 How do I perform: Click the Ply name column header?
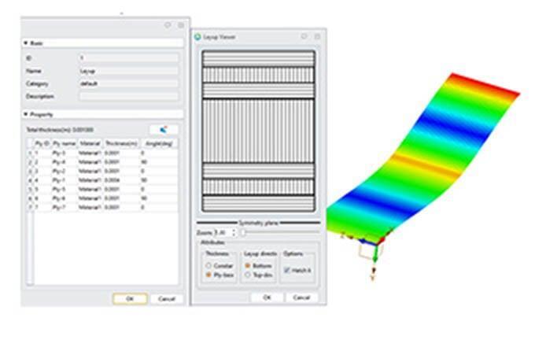point(64,143)
